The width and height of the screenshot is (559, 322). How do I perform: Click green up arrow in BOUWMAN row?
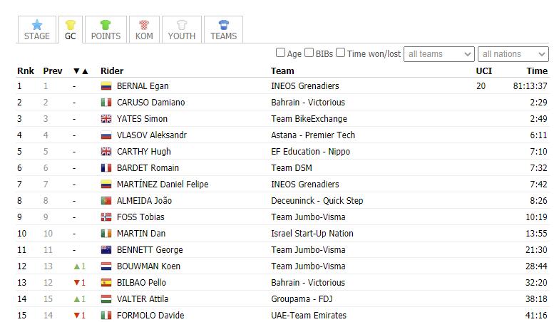[76, 266]
